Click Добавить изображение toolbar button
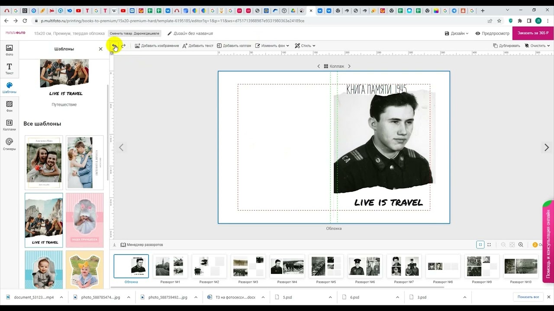Viewport: 554px width, 311px height. 157,46
